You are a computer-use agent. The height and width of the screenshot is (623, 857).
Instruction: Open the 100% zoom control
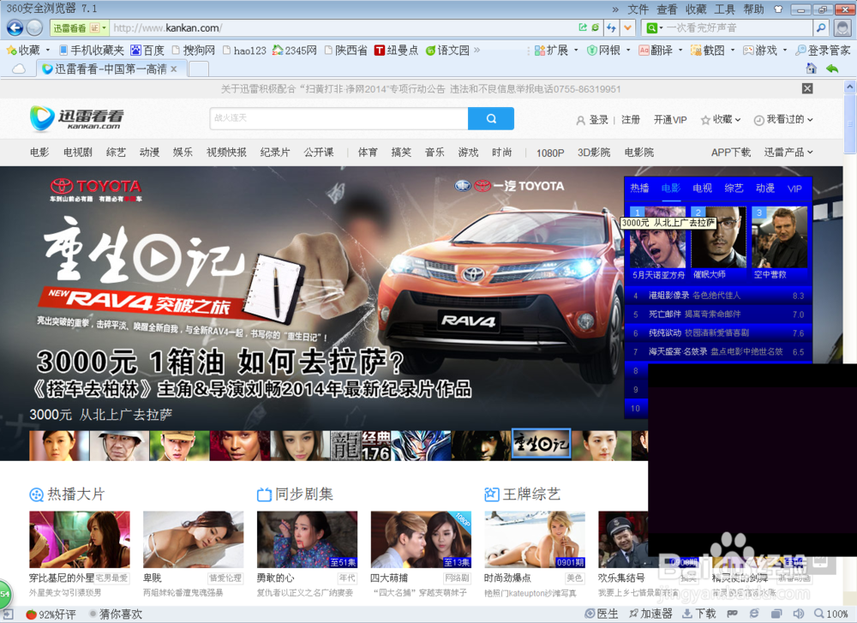pos(830,614)
